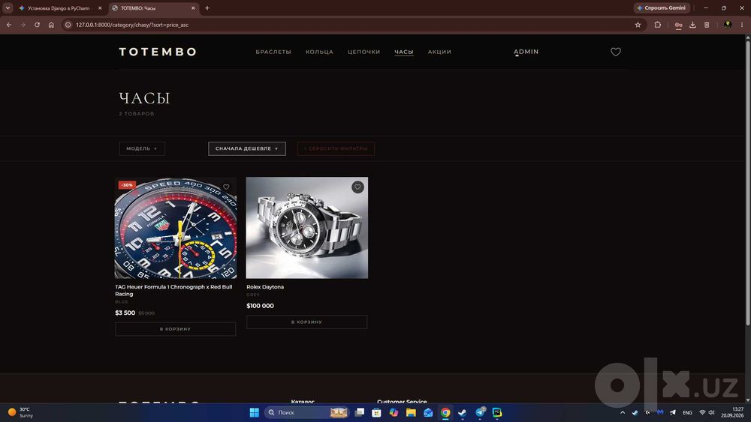Add TAG Heuer watch to favorites
The width and height of the screenshot is (751, 422).
(226, 187)
